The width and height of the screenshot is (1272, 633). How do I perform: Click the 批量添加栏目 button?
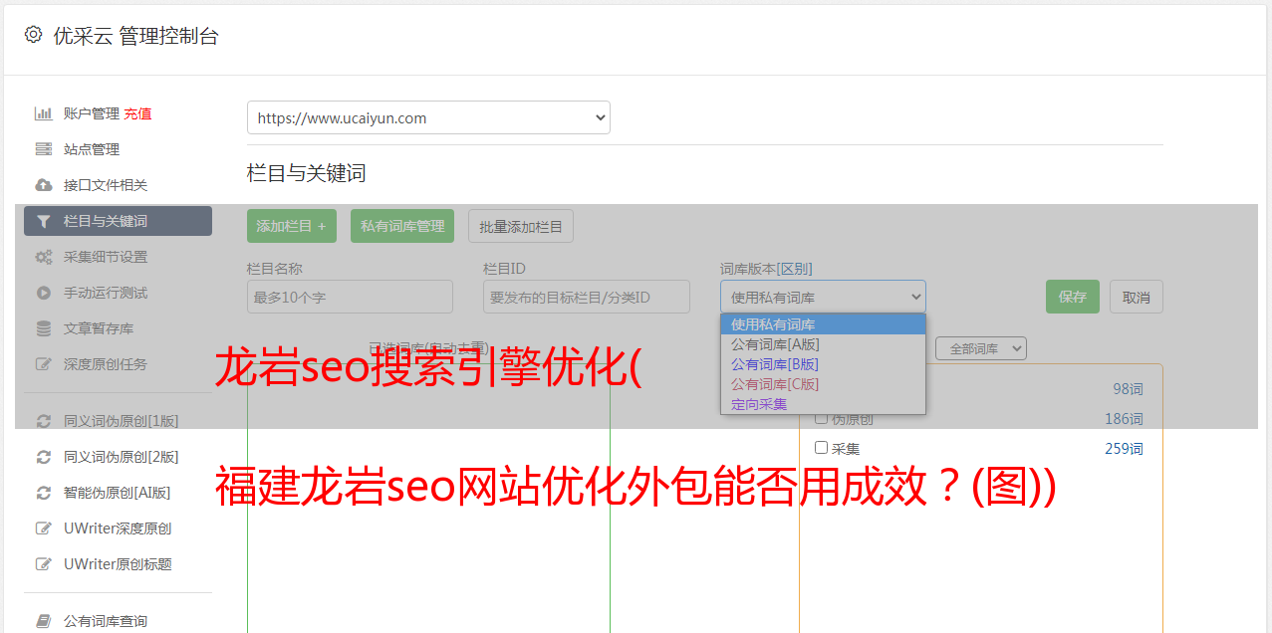point(521,226)
